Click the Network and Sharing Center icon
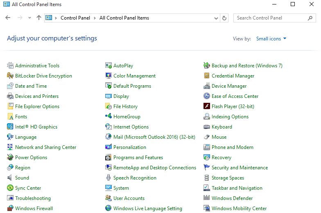 10,147
